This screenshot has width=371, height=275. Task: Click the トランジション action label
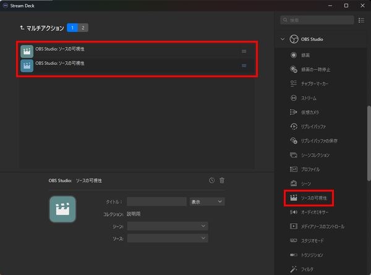point(312,255)
